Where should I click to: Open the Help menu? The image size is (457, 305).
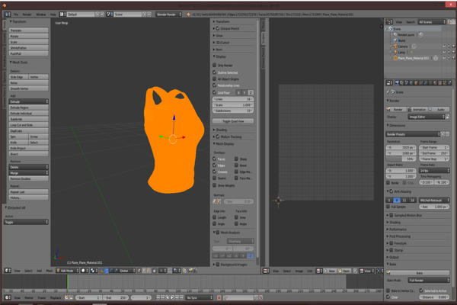53,14
